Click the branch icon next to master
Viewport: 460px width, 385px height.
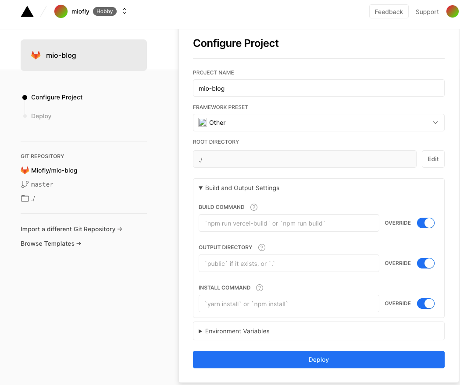(25, 184)
